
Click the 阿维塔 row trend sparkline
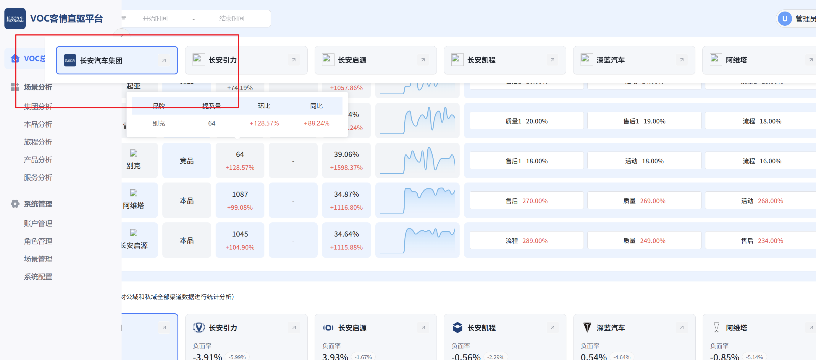[417, 200]
